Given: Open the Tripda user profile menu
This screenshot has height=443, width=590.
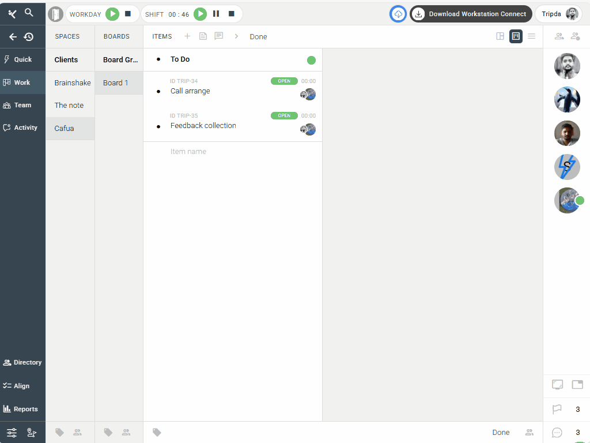Looking at the screenshot, I should click(559, 14).
